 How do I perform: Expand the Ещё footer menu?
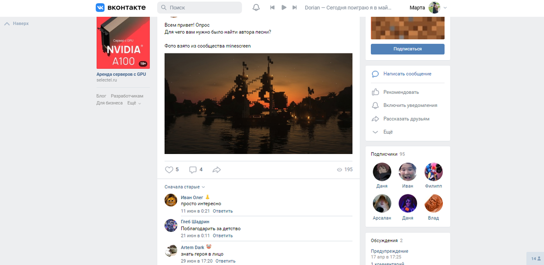[134, 103]
